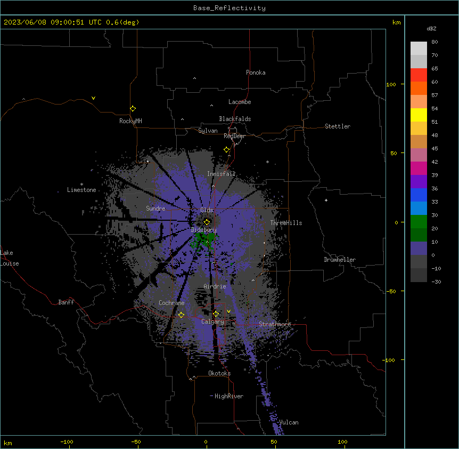459x449 pixels.
Task: Select the Didsbury label
Action: (204, 230)
